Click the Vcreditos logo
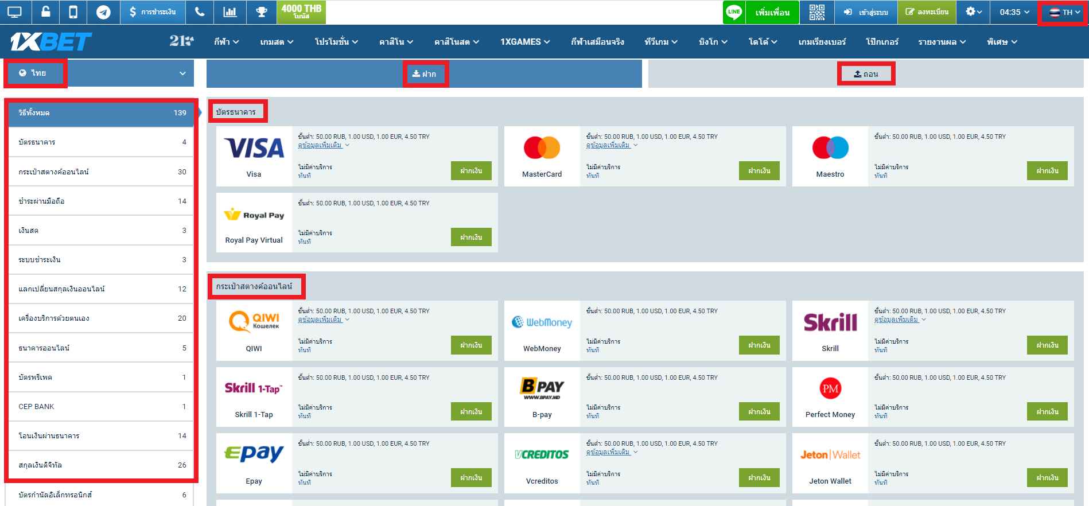This screenshot has width=1089, height=506. pos(542,454)
